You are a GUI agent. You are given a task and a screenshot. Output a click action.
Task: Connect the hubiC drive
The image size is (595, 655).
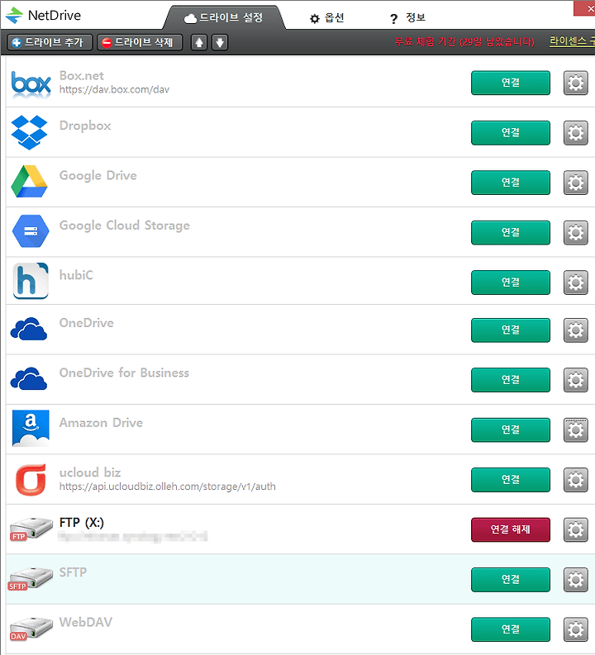tap(510, 282)
